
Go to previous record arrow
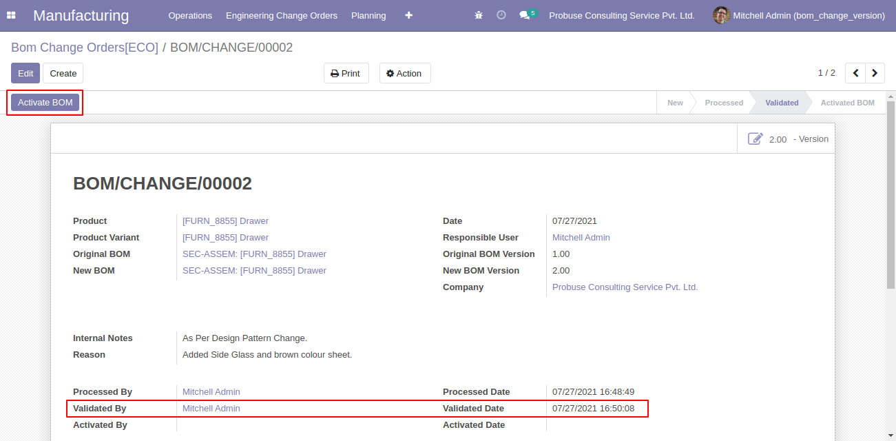(x=855, y=73)
